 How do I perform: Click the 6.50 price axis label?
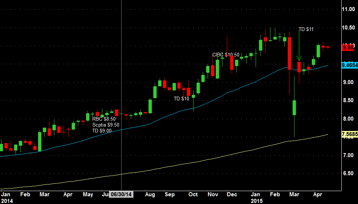(x=348, y=173)
